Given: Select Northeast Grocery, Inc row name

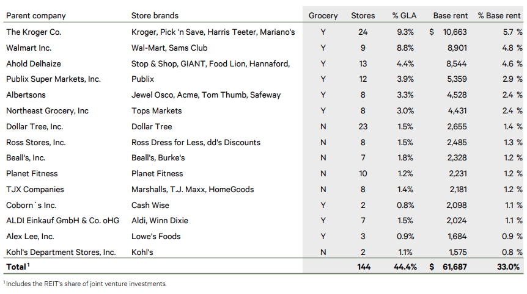Looking at the screenshot, I should pyautogui.click(x=48, y=111).
